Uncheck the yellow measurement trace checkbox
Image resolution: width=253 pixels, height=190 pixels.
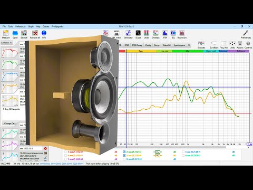click(124, 156)
